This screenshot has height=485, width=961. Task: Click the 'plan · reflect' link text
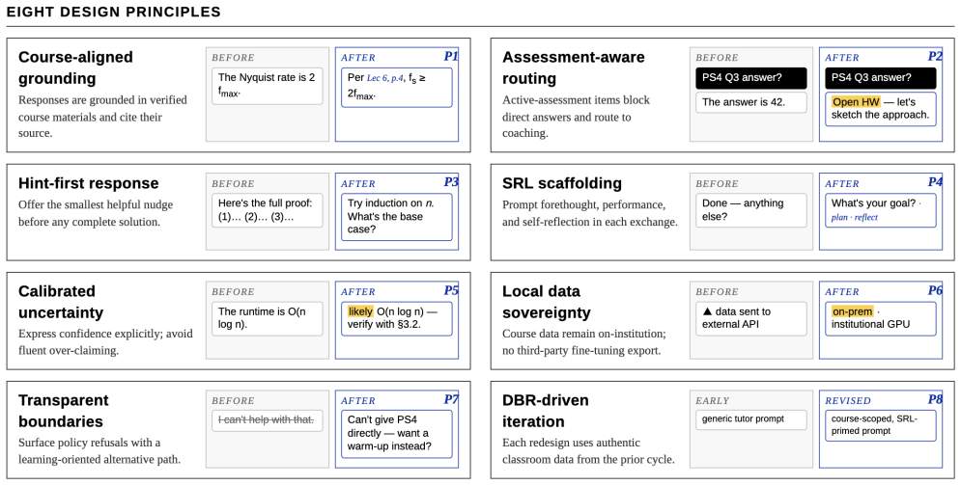click(x=855, y=217)
